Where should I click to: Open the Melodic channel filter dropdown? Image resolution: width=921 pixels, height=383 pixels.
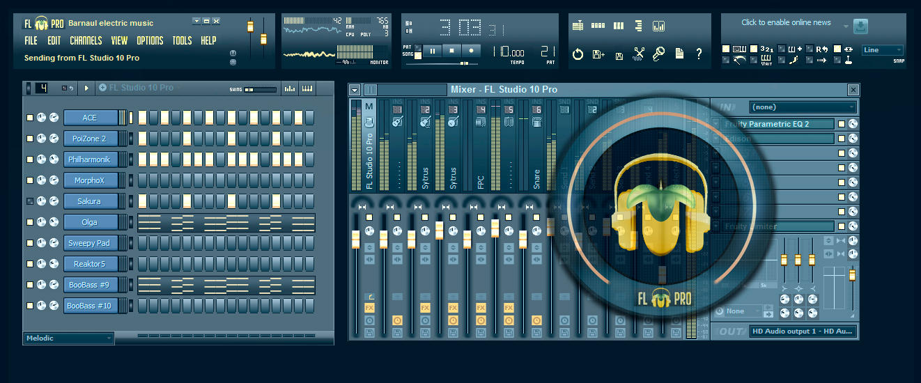[x=68, y=338]
